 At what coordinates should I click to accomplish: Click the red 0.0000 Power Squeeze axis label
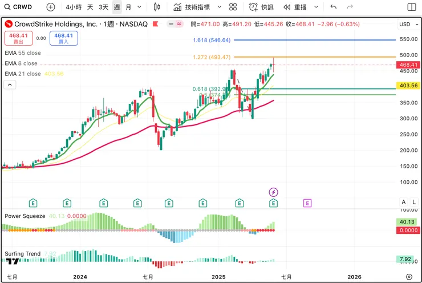coord(408,231)
